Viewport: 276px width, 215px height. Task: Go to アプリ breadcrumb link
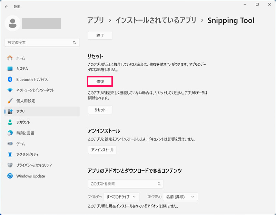96,20
